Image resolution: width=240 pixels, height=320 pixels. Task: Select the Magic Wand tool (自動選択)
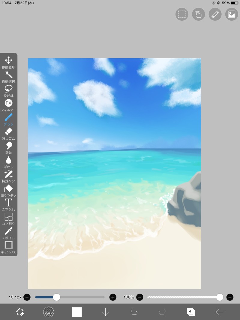[8, 77]
